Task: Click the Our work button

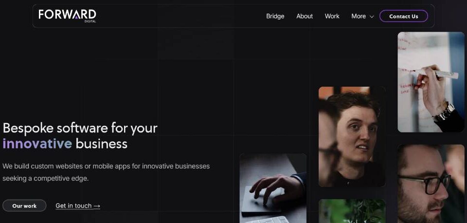Action: point(24,205)
